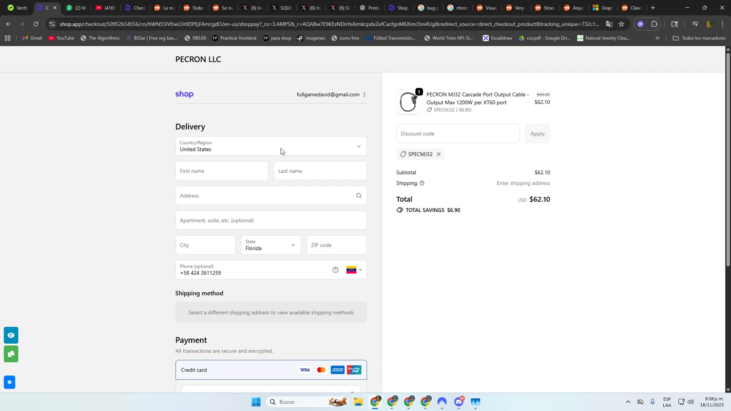Open account options menu beside email
Image resolution: width=731 pixels, height=411 pixels.
pyautogui.click(x=364, y=94)
